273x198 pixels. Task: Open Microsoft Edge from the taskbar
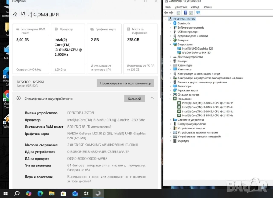coord(40,193)
